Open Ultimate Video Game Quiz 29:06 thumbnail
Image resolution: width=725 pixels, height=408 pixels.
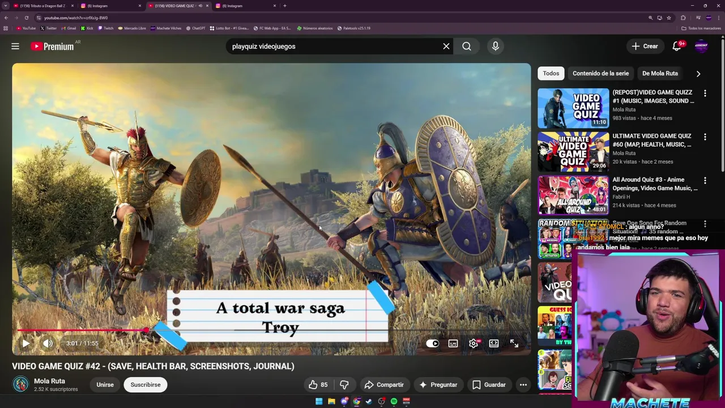(x=573, y=151)
